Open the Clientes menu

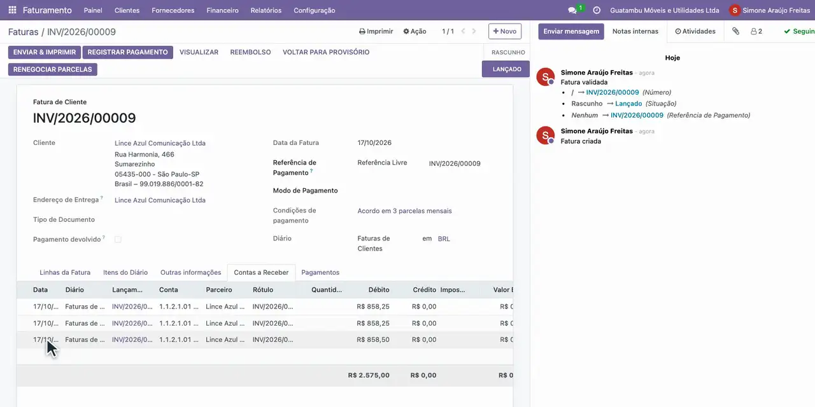(127, 10)
